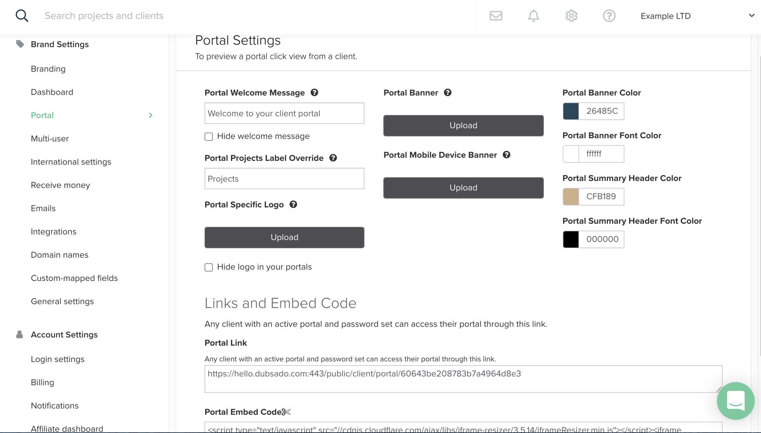Click Upload button for Portal Mobile Device Banner
The image size is (761, 433).
(464, 187)
